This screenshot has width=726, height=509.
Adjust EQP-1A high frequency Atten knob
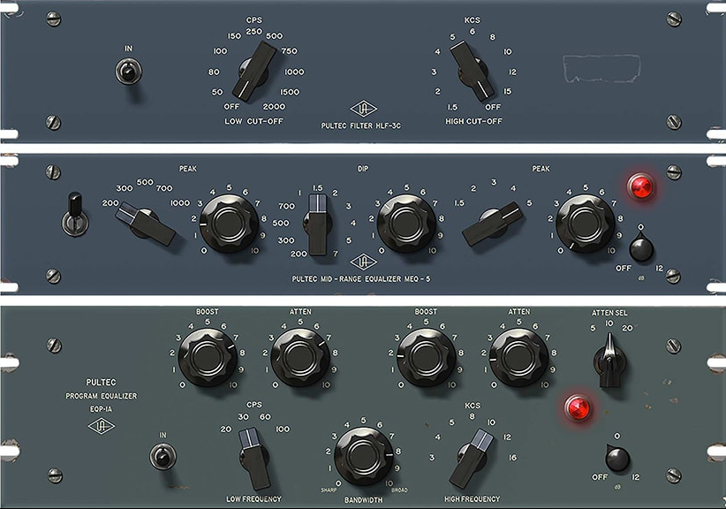[518, 357]
